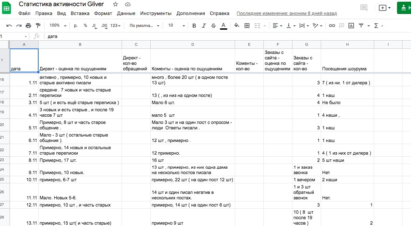The image size is (411, 226).
Task: Star this spreadsheet document
Action: (x=115, y=4)
